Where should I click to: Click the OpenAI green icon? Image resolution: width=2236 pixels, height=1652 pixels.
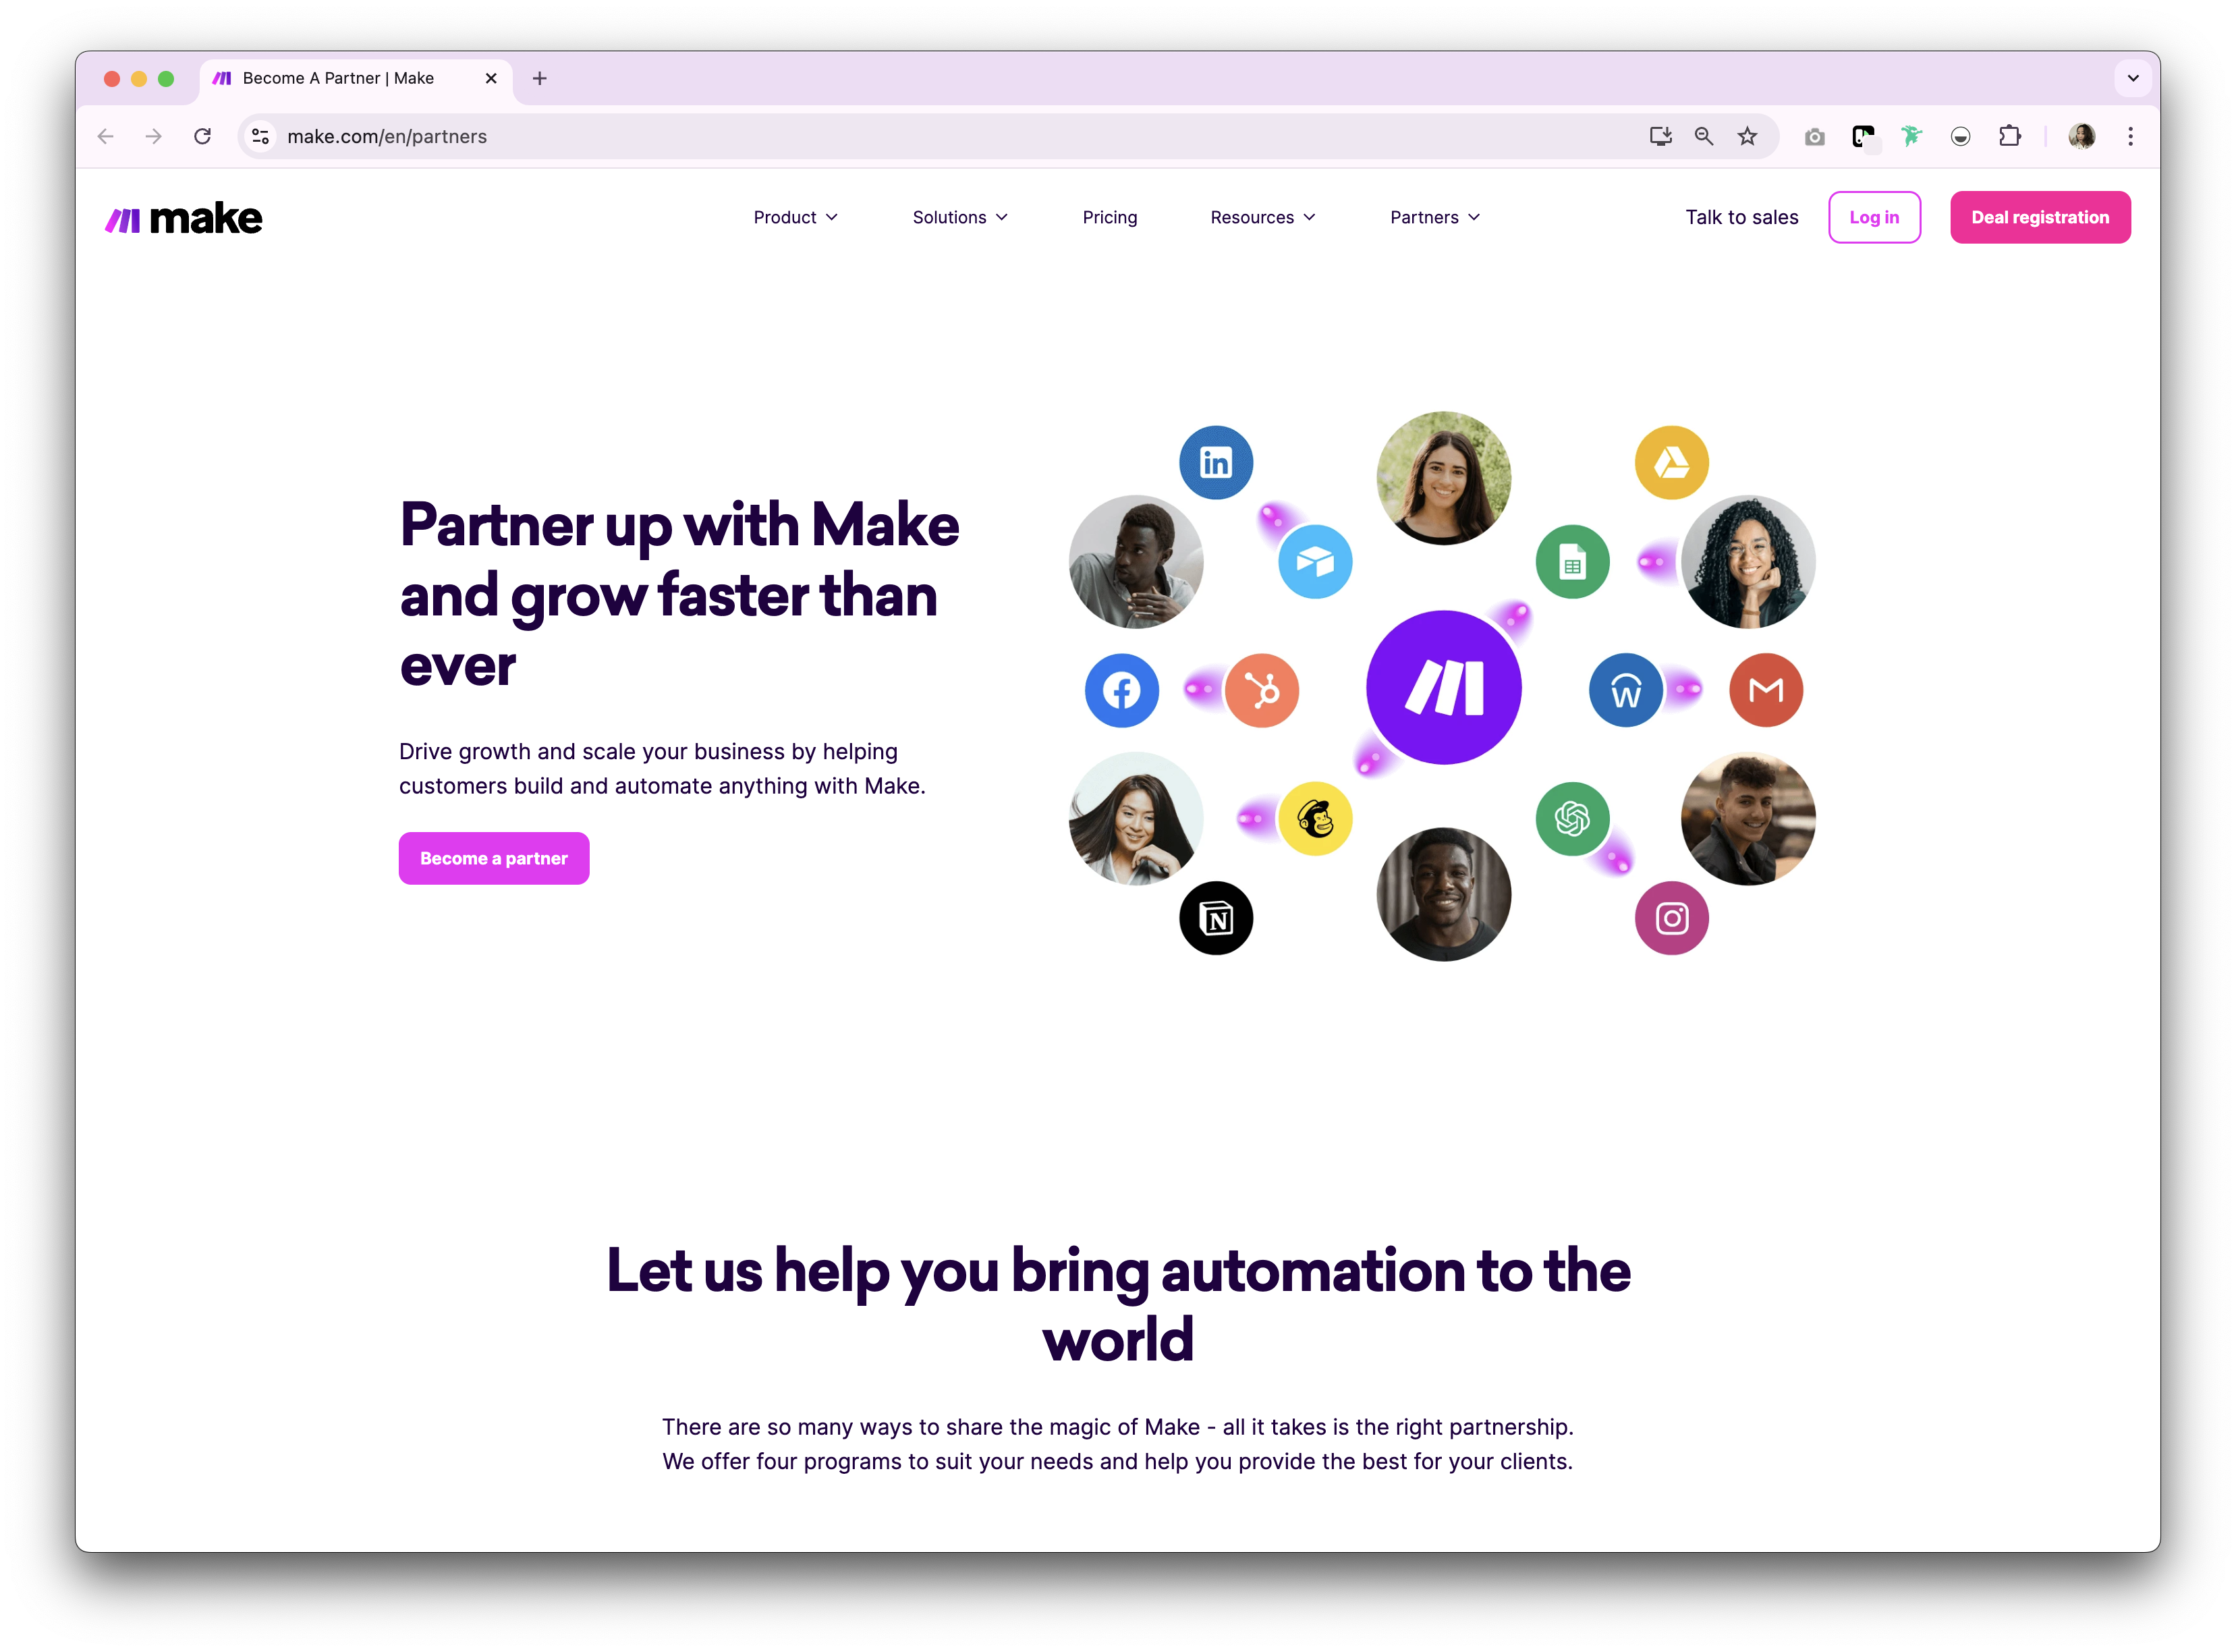pyautogui.click(x=1572, y=818)
